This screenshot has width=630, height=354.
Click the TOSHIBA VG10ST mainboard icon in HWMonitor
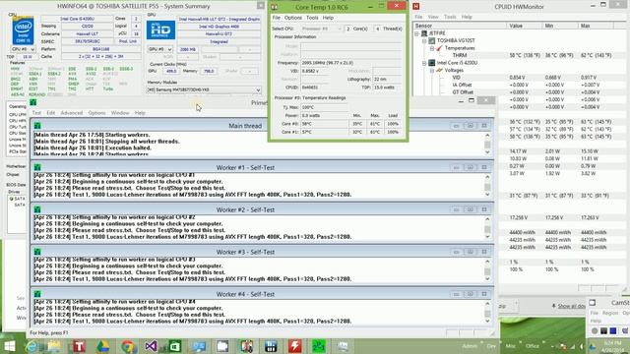[x=431, y=41]
